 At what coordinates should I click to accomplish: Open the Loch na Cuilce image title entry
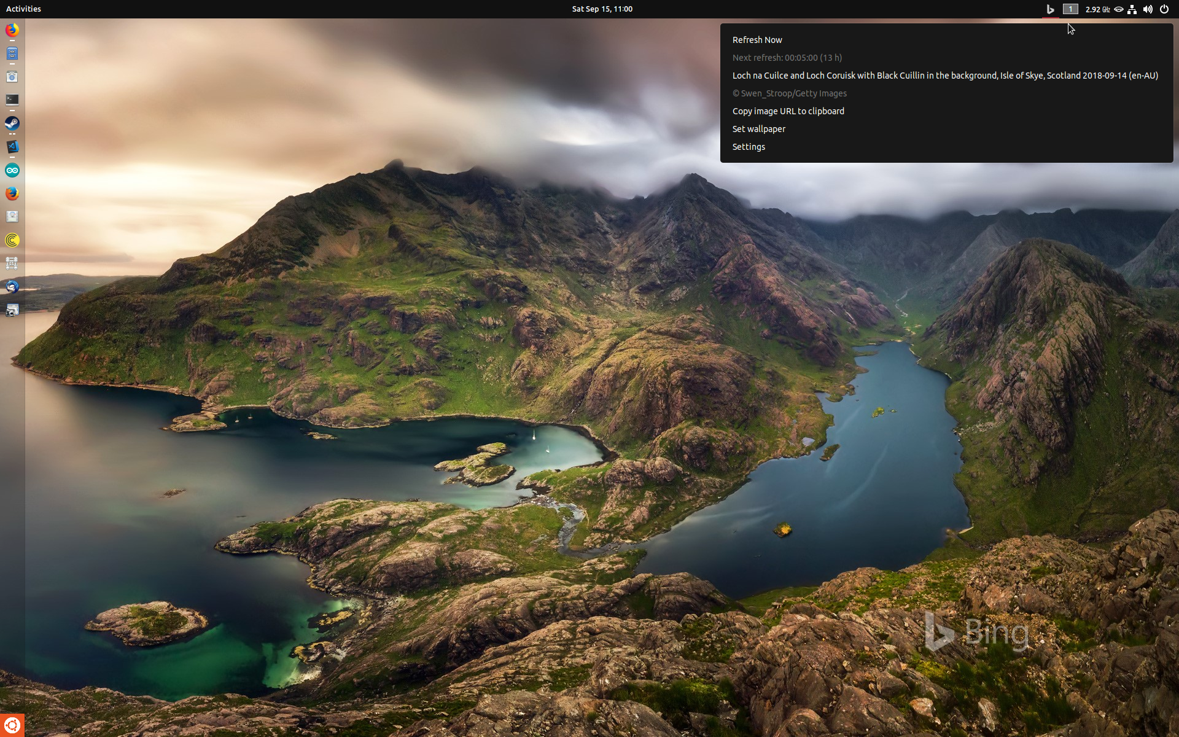coord(945,76)
